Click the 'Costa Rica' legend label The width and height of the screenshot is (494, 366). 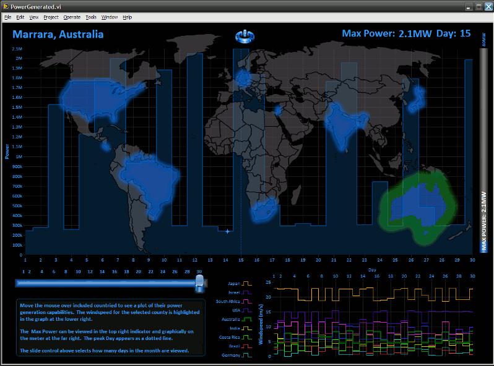(x=229, y=338)
